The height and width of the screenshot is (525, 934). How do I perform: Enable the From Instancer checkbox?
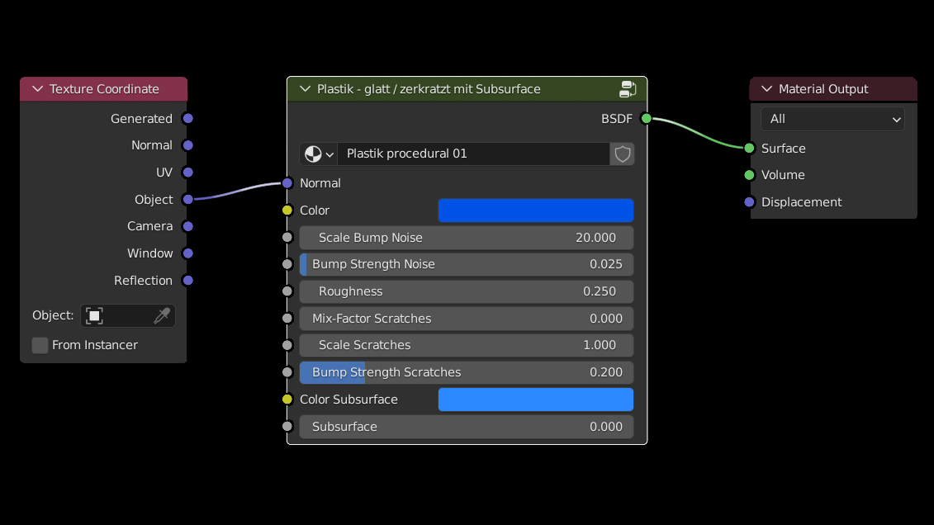40,345
